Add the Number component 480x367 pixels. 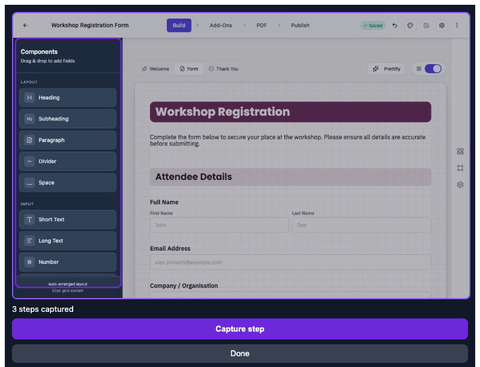click(x=68, y=262)
